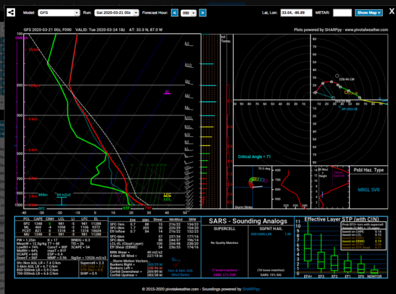Advance to the next forecast hour

203,13
